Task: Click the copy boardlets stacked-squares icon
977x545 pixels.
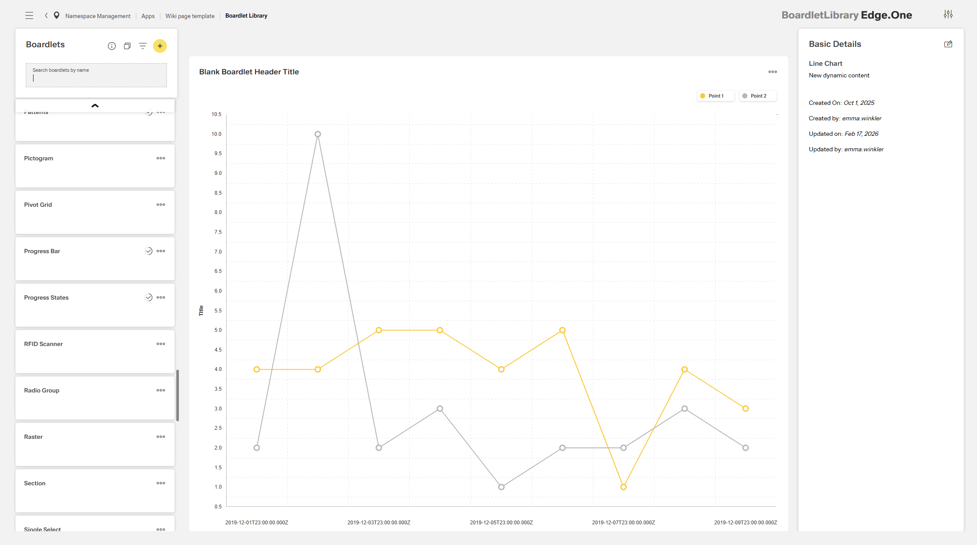Action: (x=127, y=46)
